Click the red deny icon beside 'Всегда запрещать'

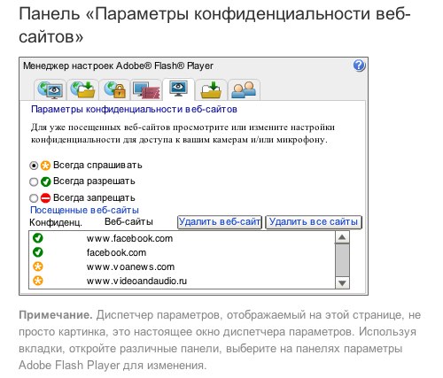(45, 197)
